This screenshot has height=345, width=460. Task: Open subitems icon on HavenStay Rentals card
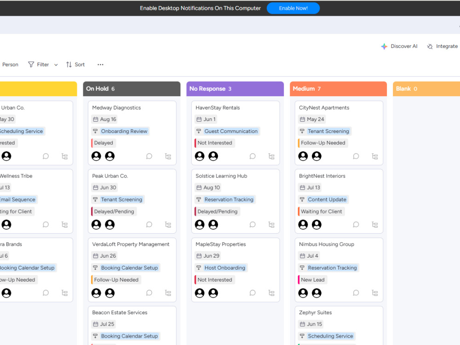(271, 156)
